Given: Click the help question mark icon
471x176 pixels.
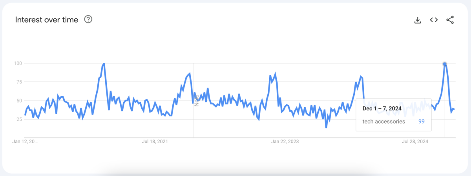Looking at the screenshot, I should 88,20.
